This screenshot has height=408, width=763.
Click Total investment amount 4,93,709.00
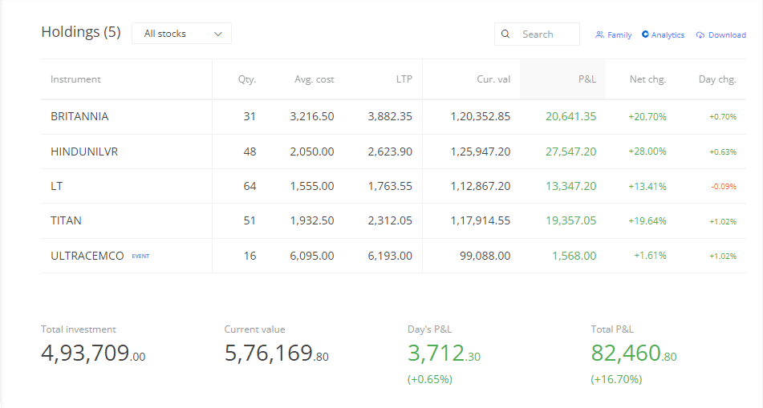tap(93, 353)
